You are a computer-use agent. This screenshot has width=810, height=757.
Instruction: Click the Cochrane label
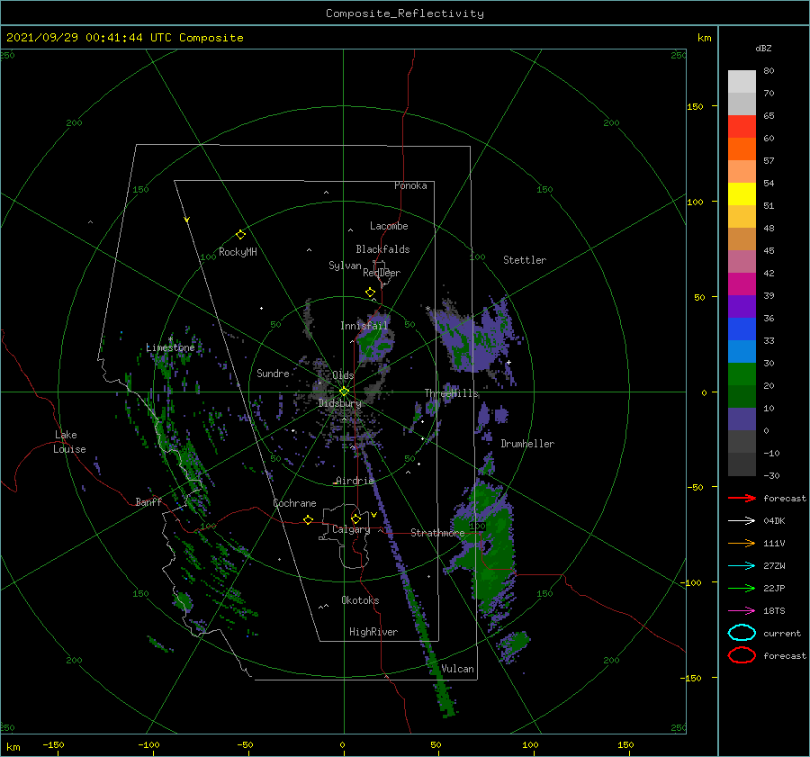click(294, 503)
